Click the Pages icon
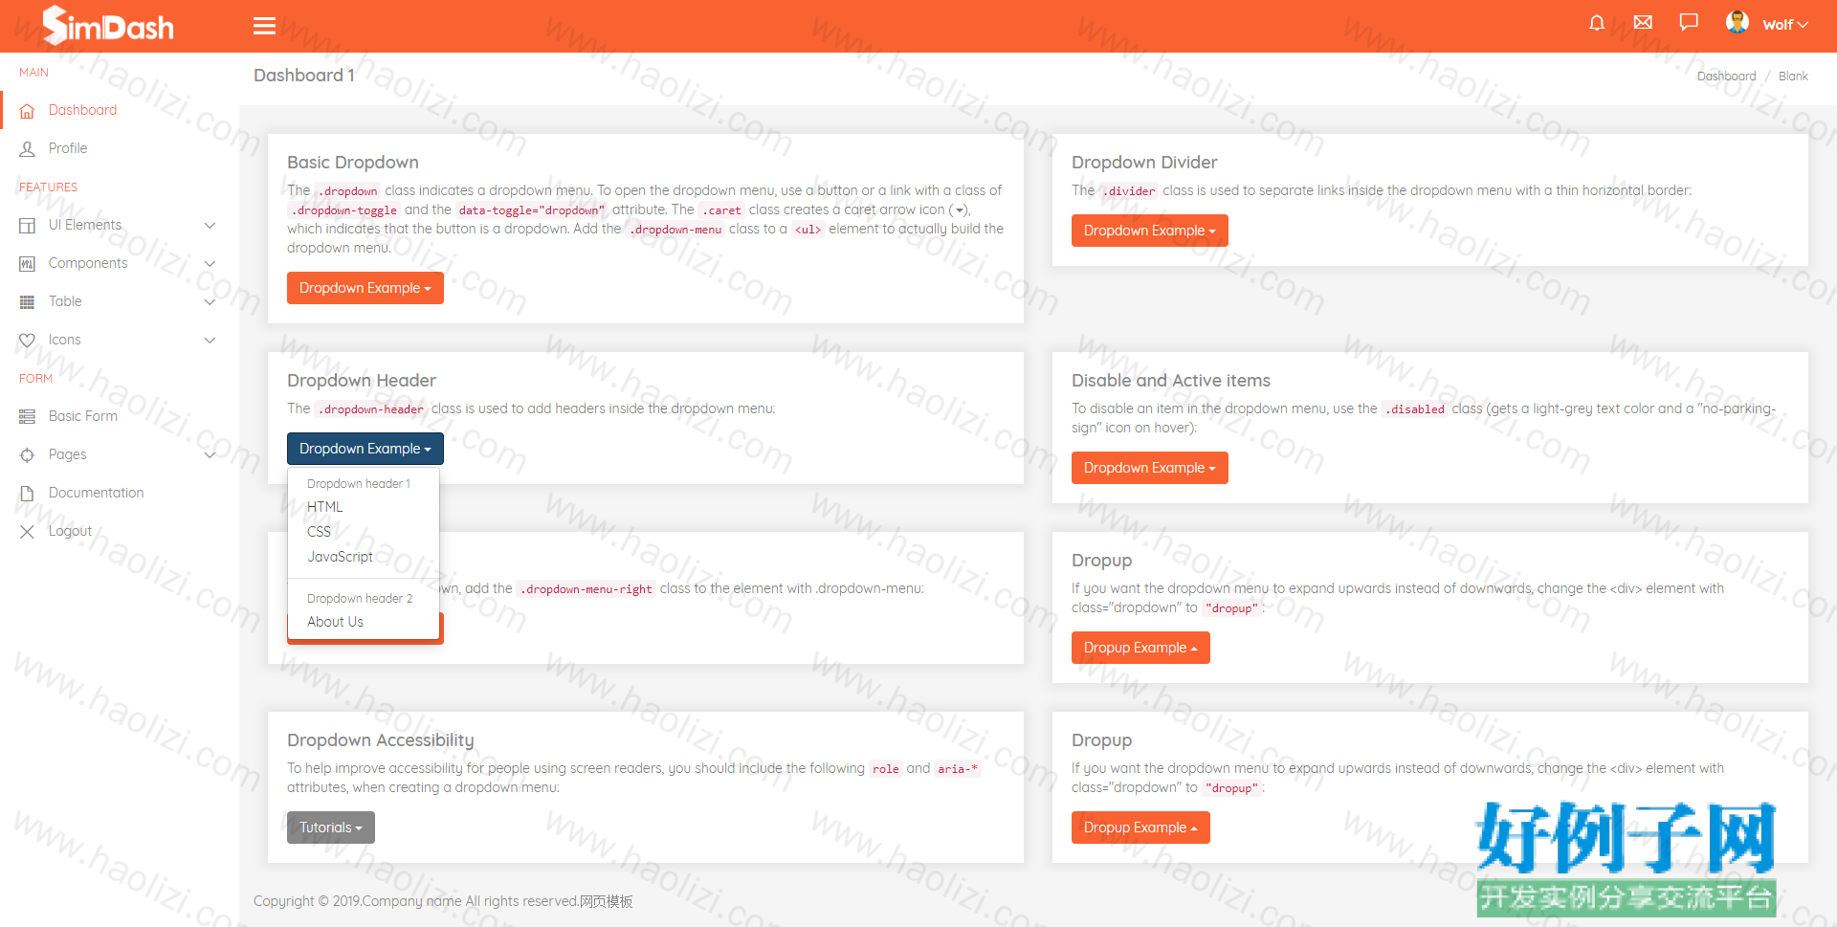The height and width of the screenshot is (927, 1837). [27, 455]
